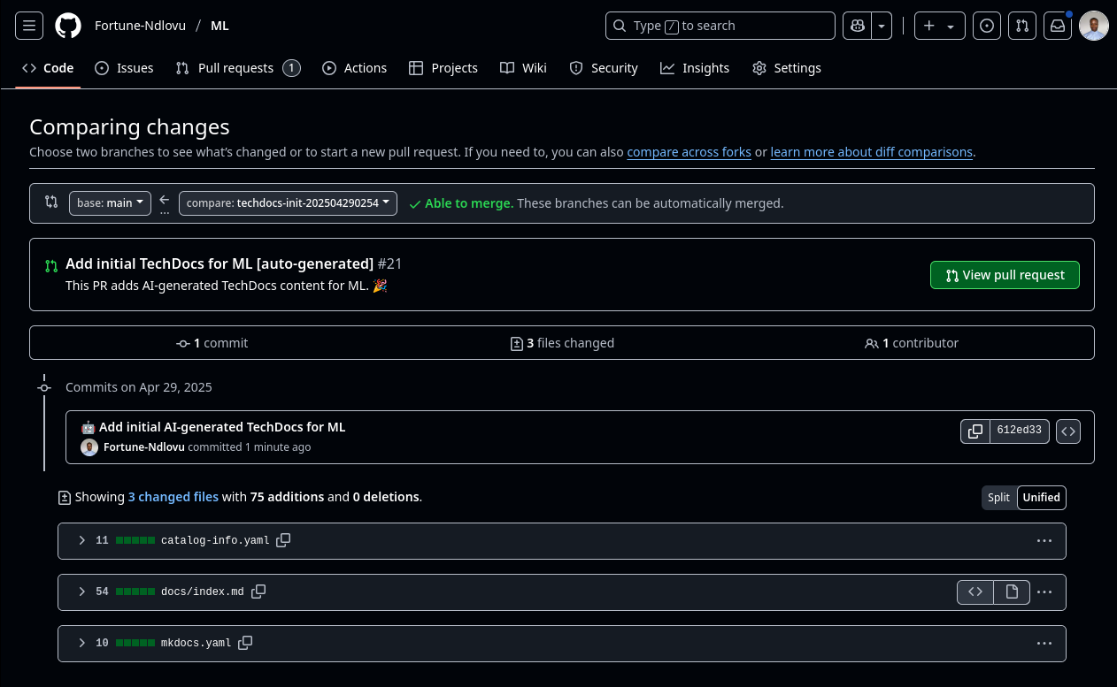Screen dimensions: 1117x687
Task: Show rich diff for docs/index.md
Action: (1012, 592)
